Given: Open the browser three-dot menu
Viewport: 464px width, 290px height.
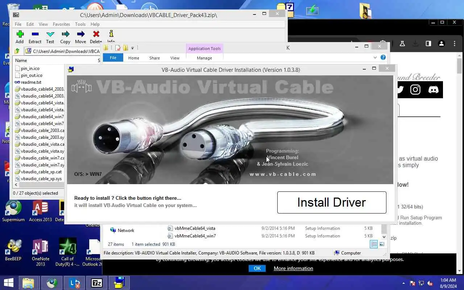Looking at the screenshot, I should coord(455,43).
